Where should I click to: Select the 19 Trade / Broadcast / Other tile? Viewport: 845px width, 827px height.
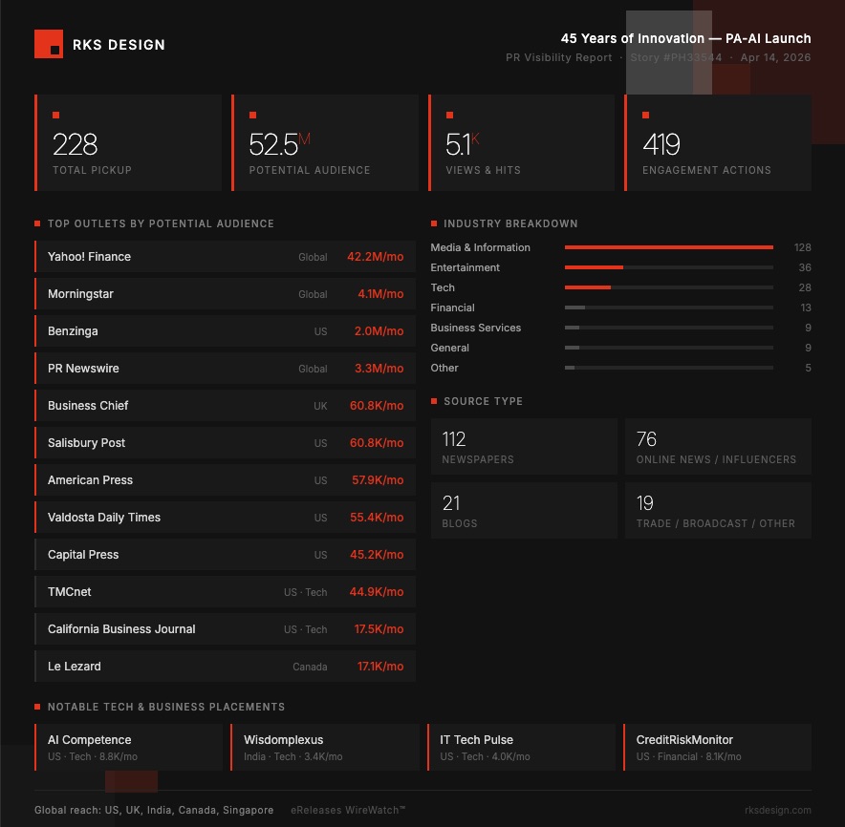[718, 510]
